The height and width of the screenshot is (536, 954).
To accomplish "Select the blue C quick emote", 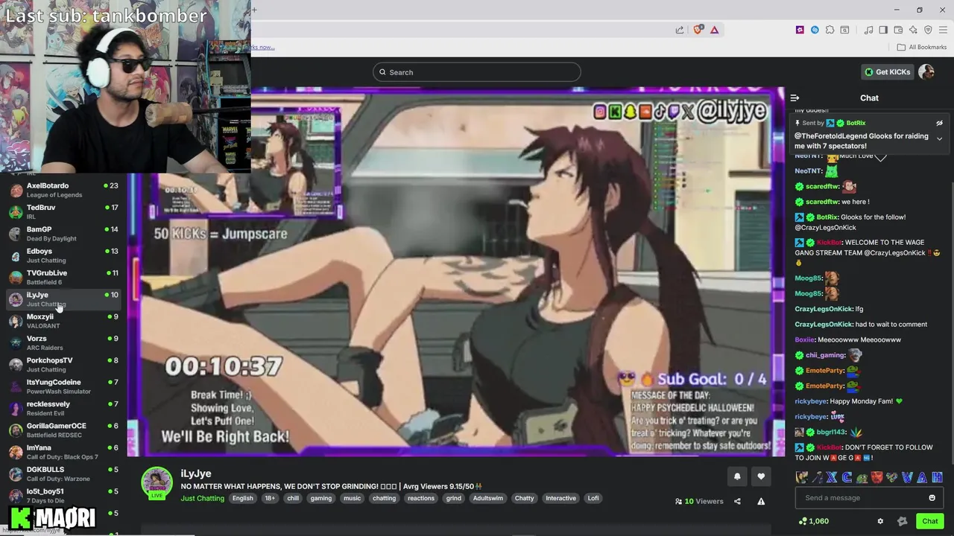I will [x=847, y=477].
